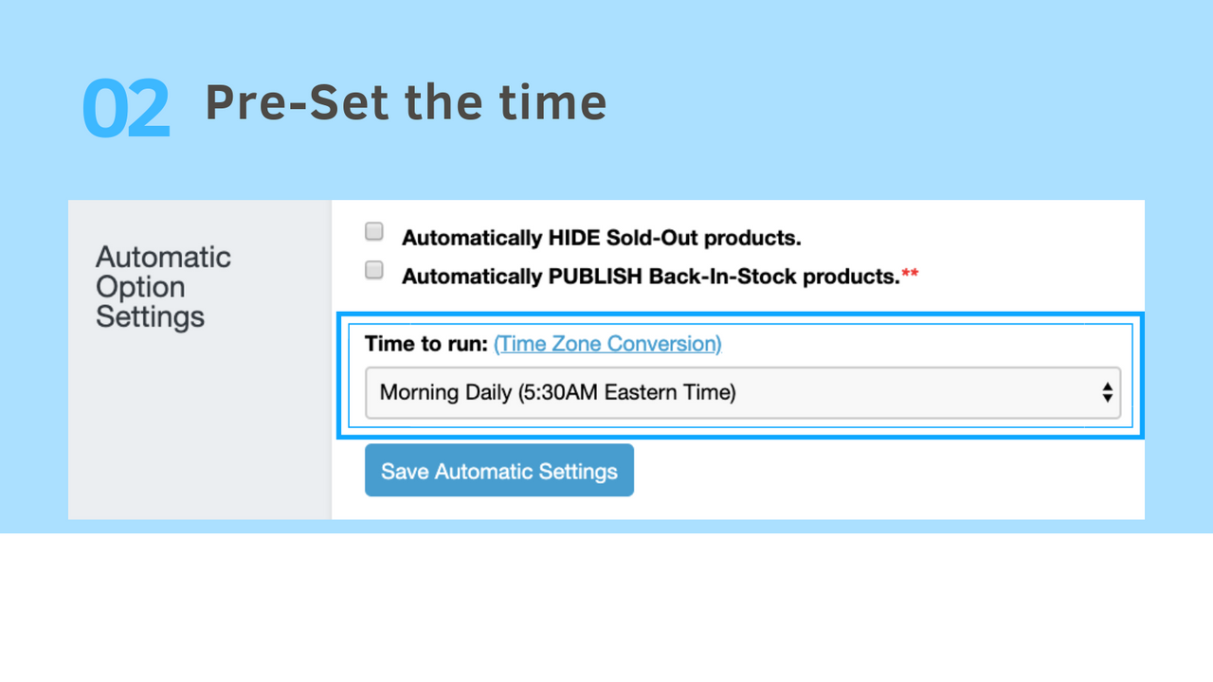This screenshot has height=682, width=1213.
Task: Click the dropdown's up-down stepper arrows
Action: [1107, 392]
